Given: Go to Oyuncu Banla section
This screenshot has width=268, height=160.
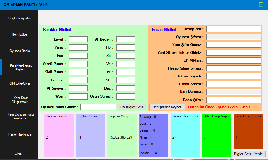Looking at the screenshot, I should (20, 51).
